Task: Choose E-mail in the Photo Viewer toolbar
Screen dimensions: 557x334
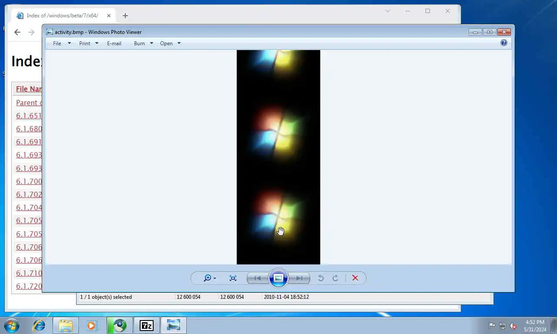Action: point(114,43)
